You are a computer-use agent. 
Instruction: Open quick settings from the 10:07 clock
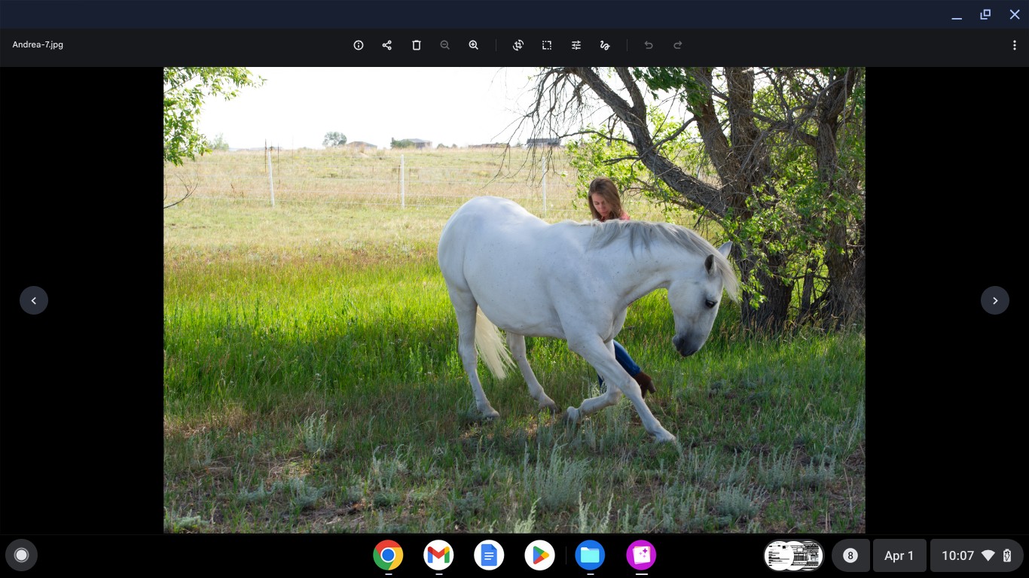point(976,555)
